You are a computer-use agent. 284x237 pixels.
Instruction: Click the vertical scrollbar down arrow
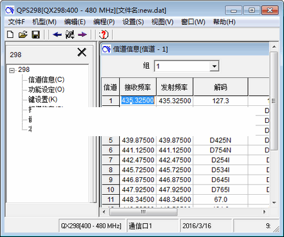[x=274, y=202]
